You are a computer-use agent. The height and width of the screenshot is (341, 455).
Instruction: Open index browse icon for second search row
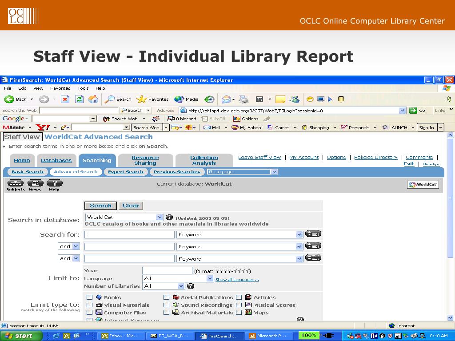coord(313,246)
